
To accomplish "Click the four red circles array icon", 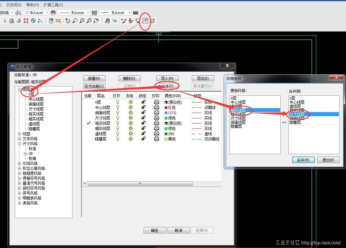I will (x=26, y=21).
